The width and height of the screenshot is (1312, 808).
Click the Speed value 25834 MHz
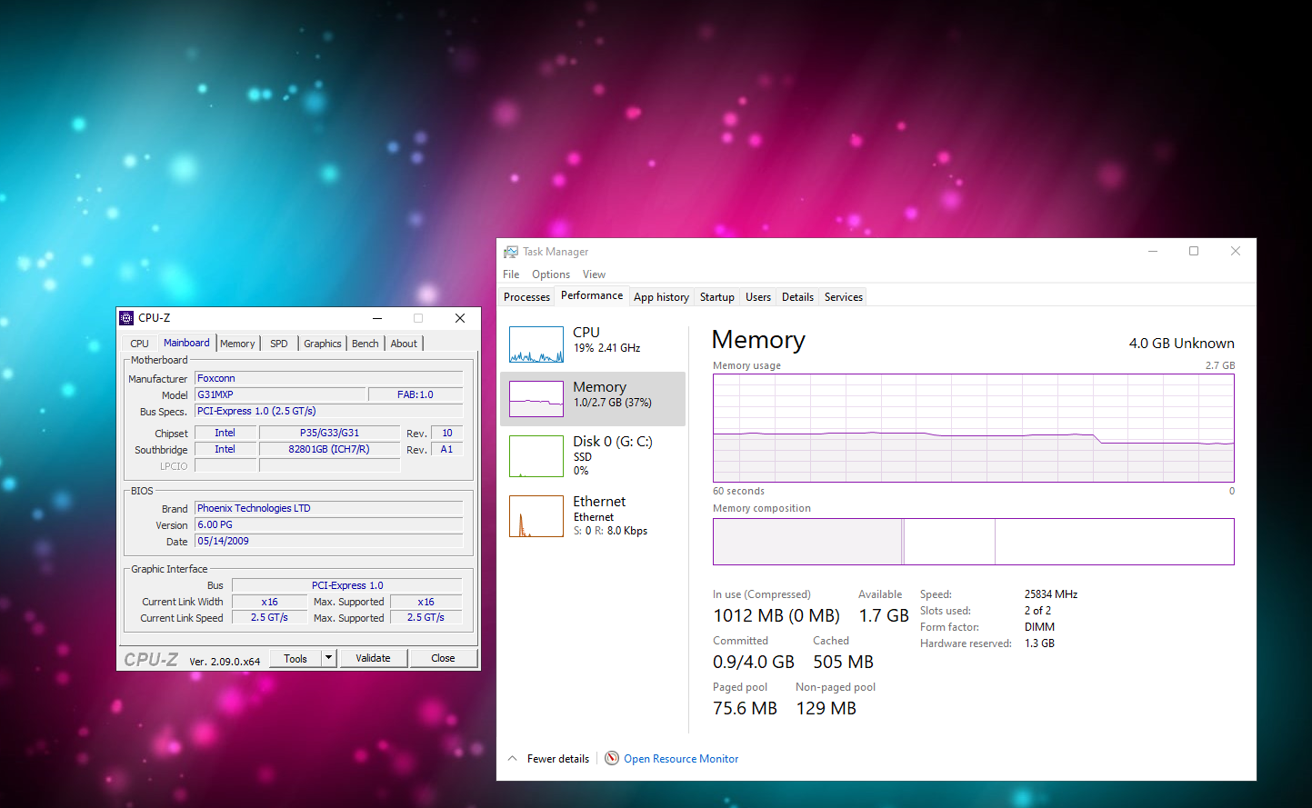[x=1051, y=594]
